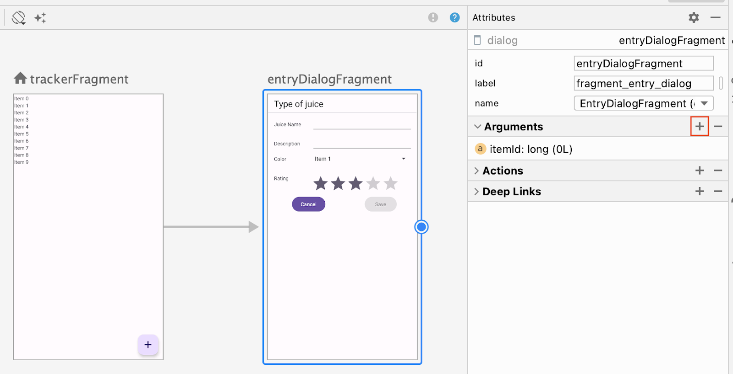Viewport: 733px width, 374px height.
Task: Expand the Actions section
Action: 476,171
